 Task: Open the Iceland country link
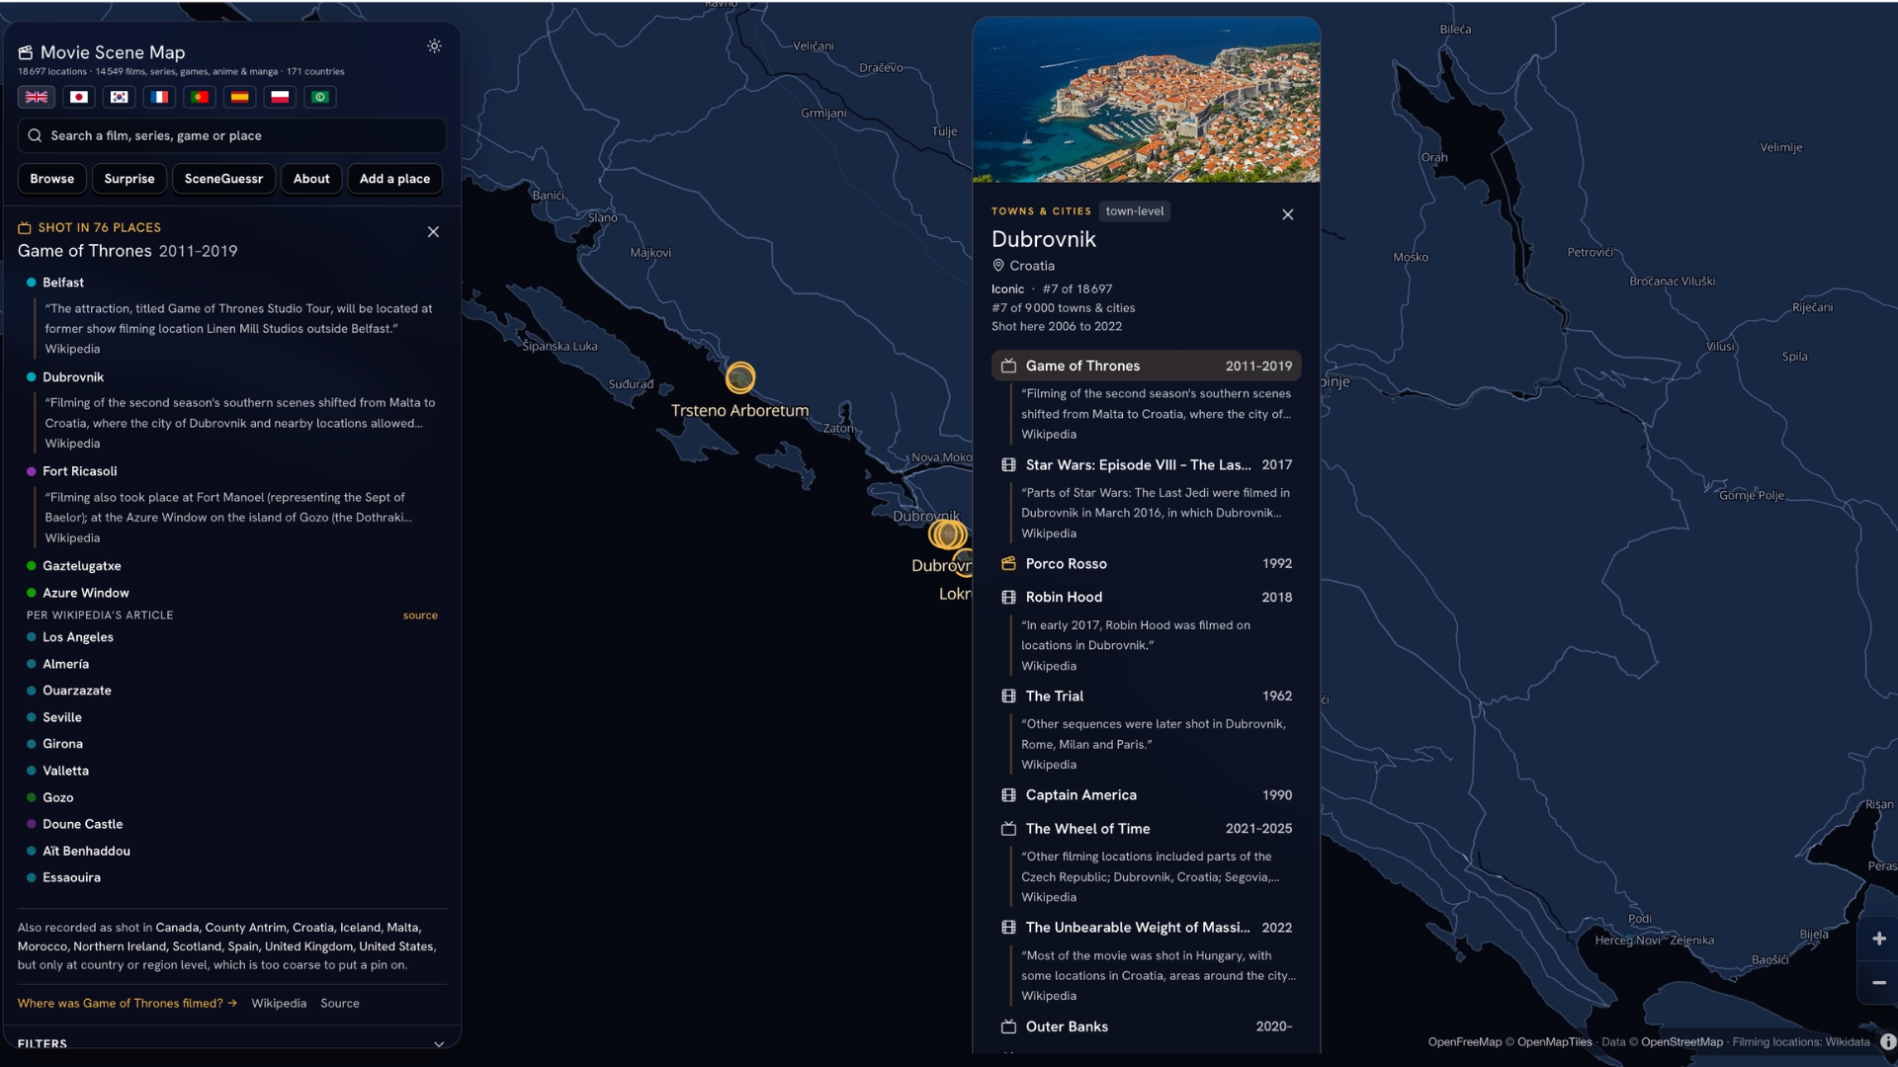coord(360,928)
